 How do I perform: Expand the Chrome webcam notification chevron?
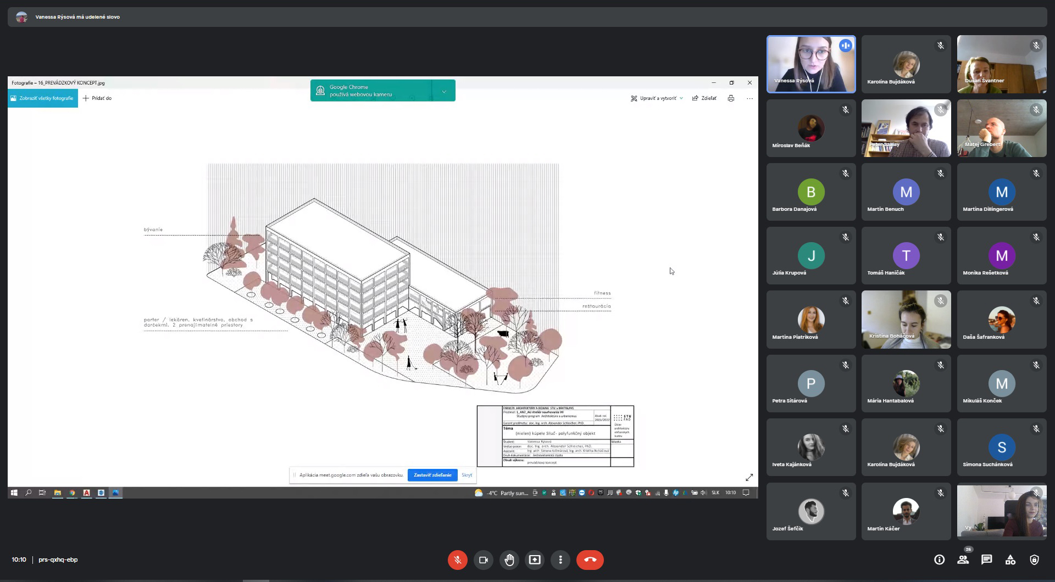coord(444,91)
